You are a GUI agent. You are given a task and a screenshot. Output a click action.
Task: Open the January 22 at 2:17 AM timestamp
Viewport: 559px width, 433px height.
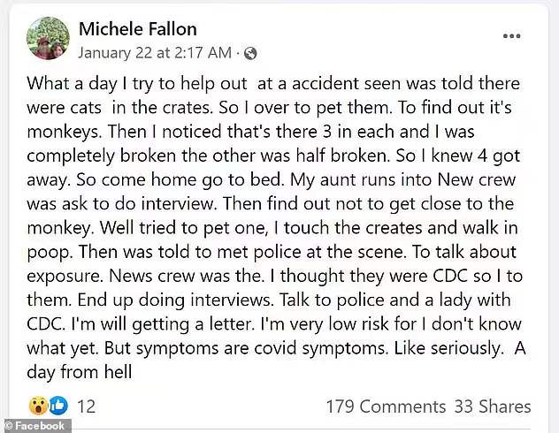157,53
